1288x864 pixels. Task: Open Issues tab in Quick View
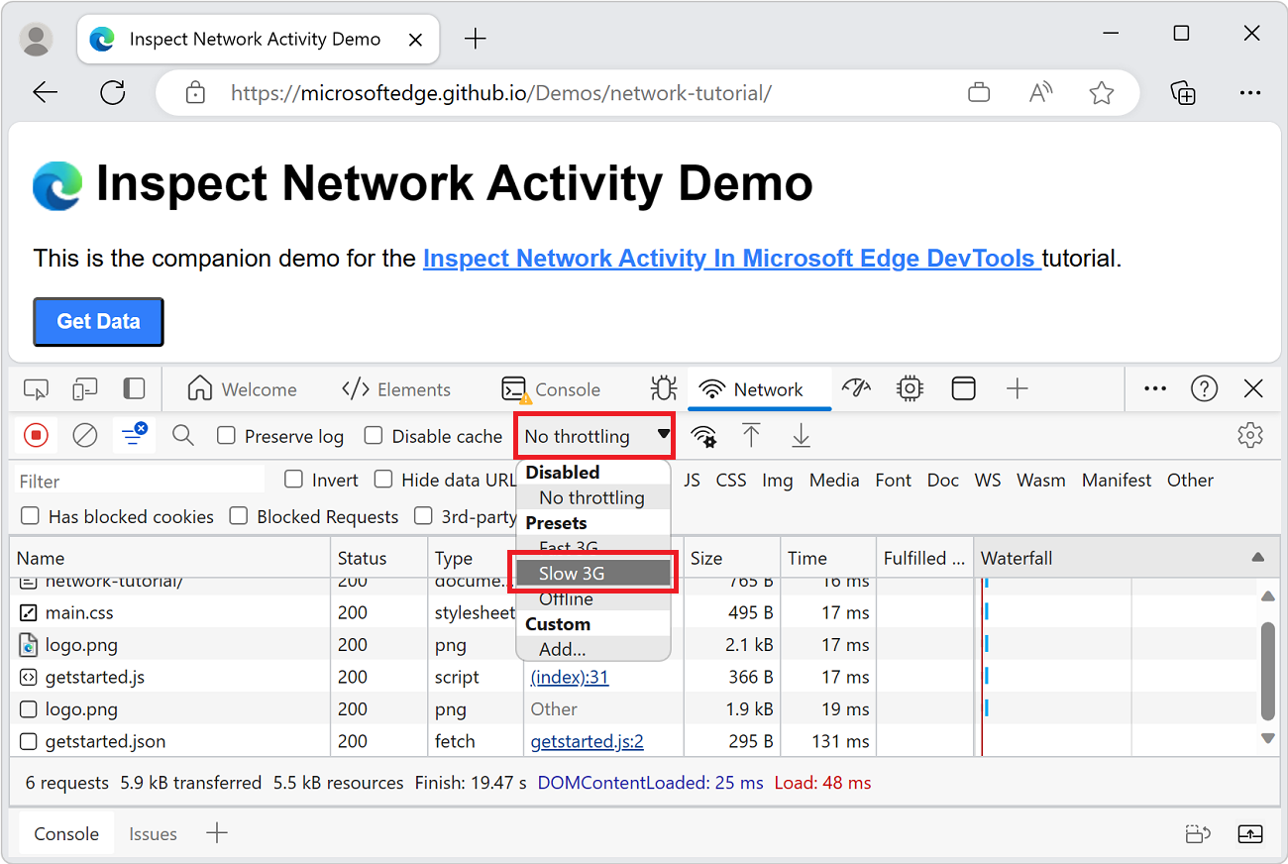click(x=153, y=834)
